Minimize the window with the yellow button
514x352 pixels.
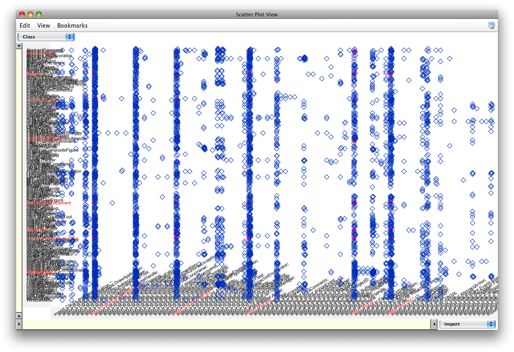coord(30,14)
